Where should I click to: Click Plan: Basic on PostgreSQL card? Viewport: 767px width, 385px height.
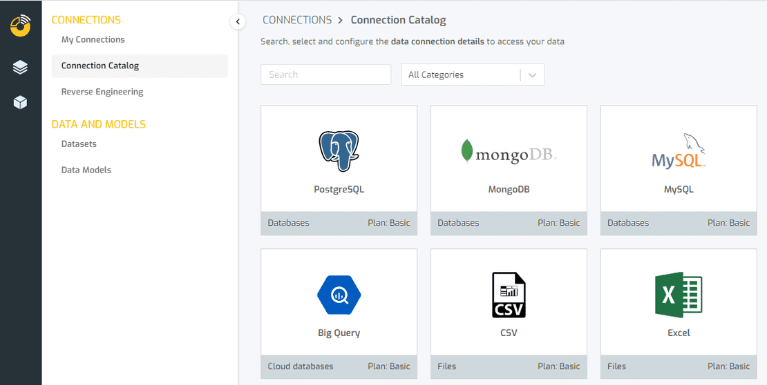(389, 223)
